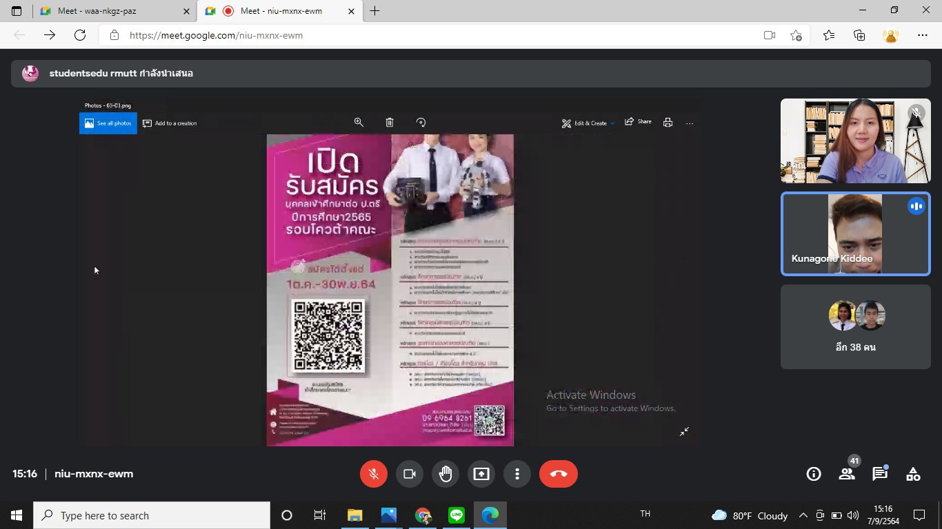
Task: Click the Cortana circle icon on taskbar
Action: click(x=287, y=515)
